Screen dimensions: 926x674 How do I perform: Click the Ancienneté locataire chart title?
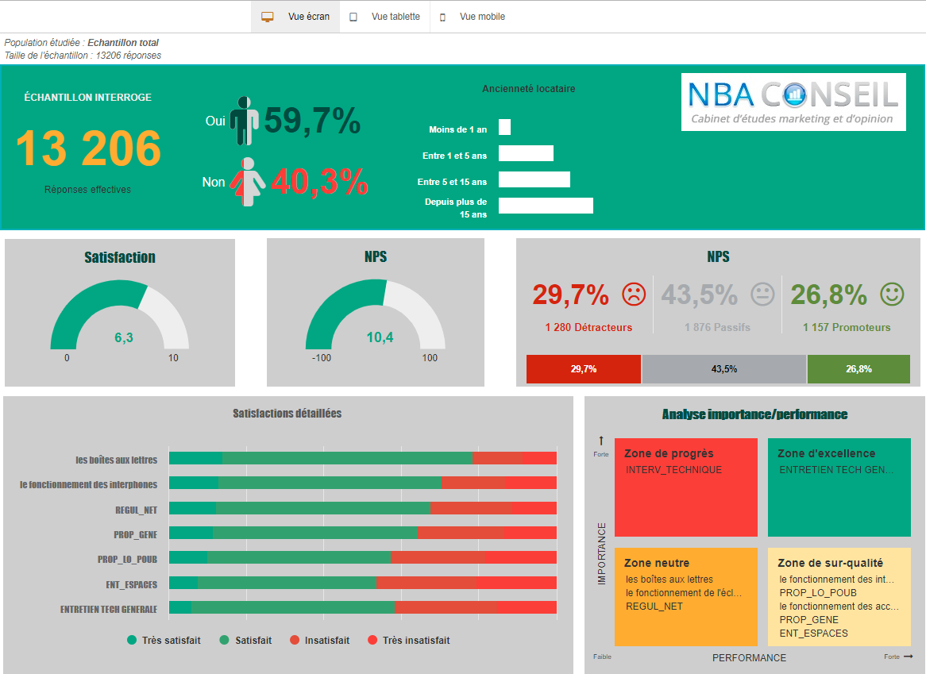[x=529, y=89]
